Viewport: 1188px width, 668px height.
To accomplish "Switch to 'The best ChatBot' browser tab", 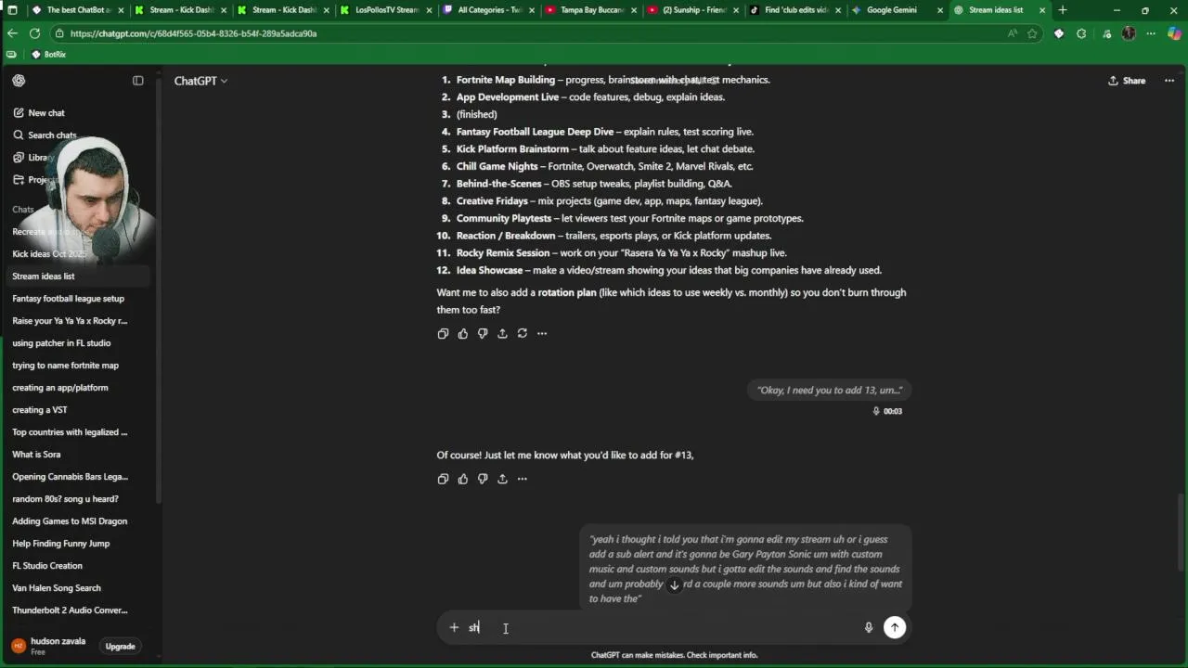I will (77, 10).
